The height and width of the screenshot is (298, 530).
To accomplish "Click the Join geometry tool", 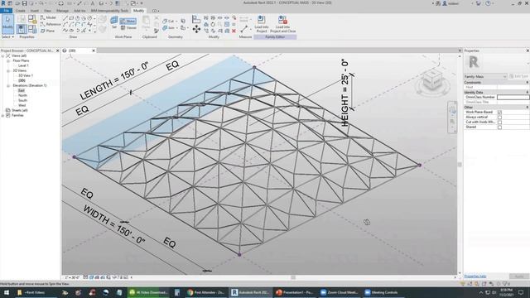I will click(169, 27).
